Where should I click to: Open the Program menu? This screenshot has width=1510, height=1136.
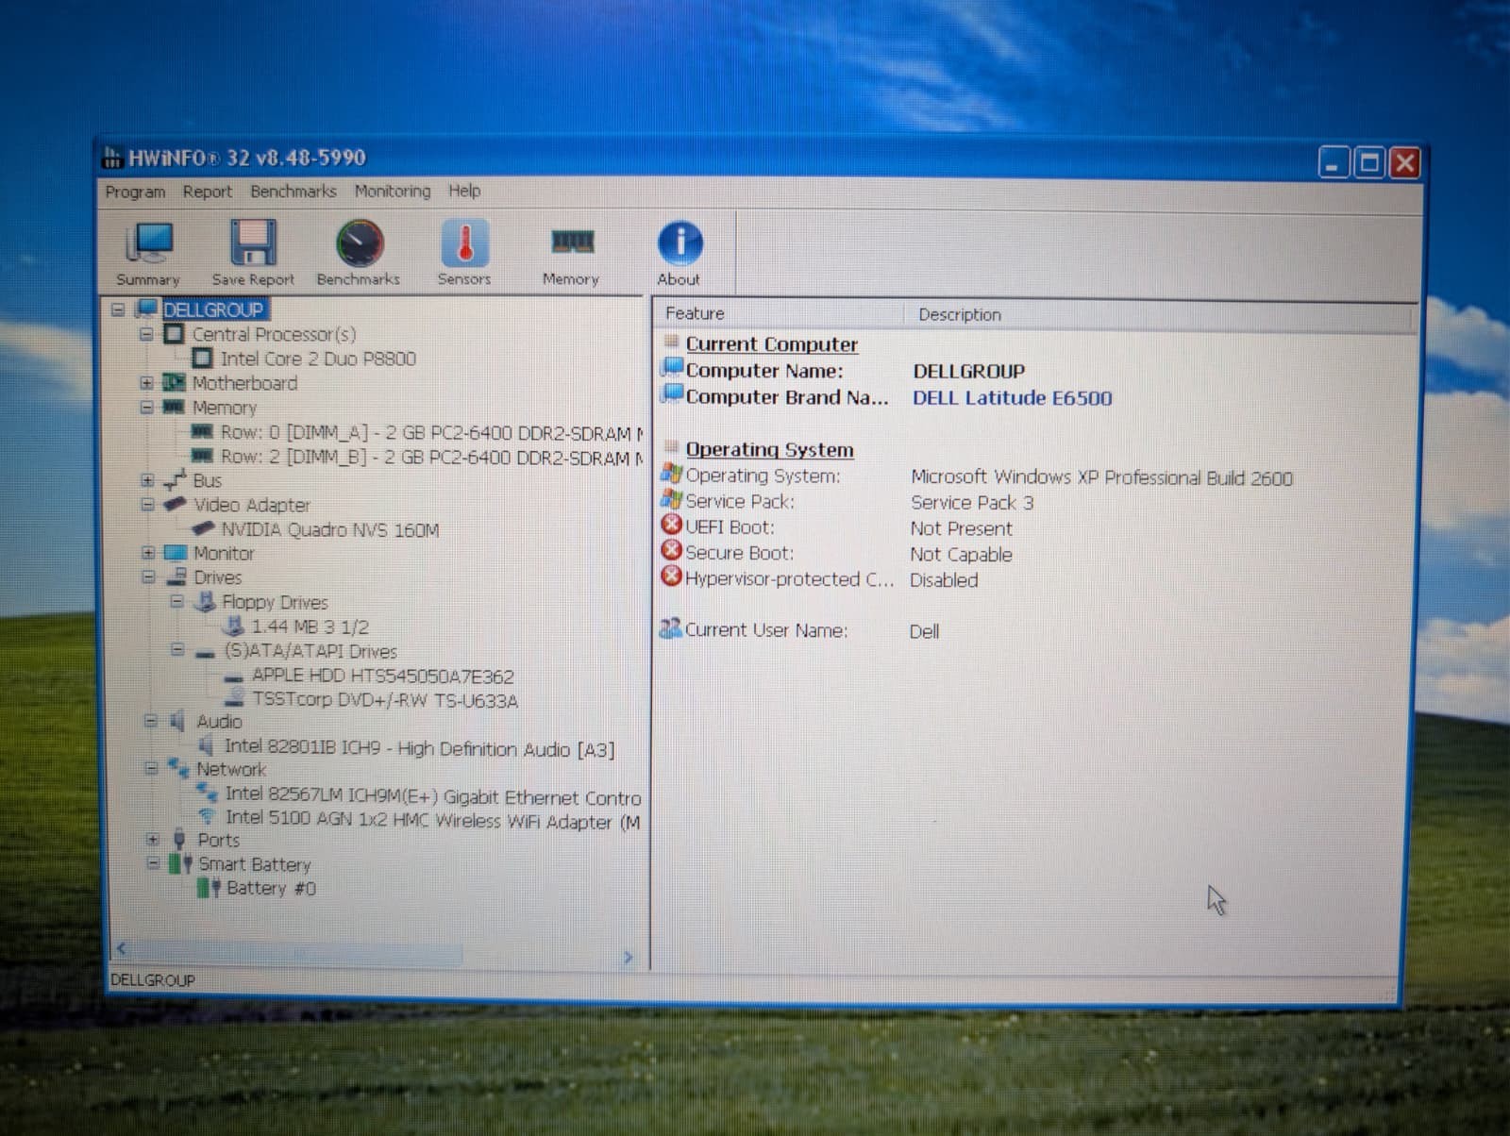135,192
